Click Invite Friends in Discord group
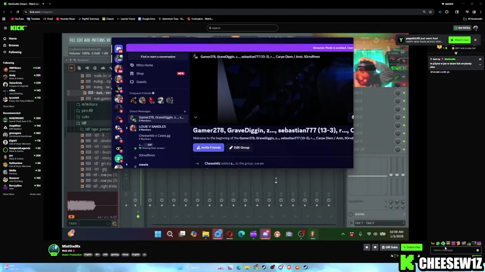 209,148
